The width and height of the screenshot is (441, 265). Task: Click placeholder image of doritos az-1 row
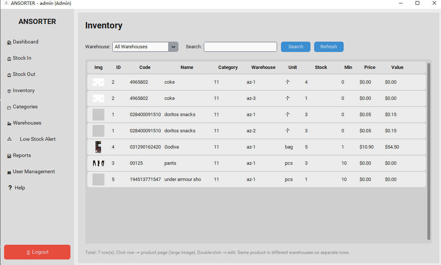click(x=98, y=115)
